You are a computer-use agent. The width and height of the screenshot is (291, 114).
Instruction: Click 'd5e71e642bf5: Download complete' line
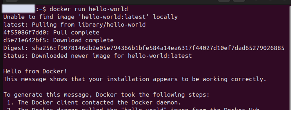click(x=59, y=40)
